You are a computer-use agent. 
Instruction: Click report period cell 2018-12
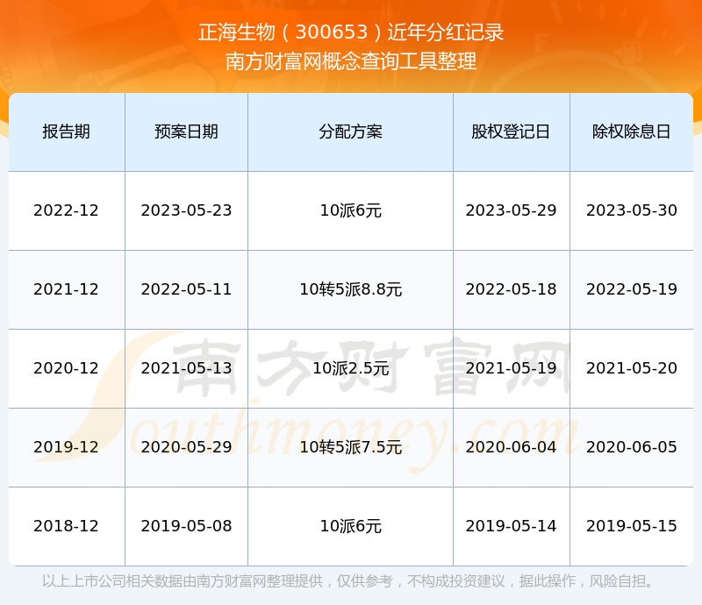67,526
